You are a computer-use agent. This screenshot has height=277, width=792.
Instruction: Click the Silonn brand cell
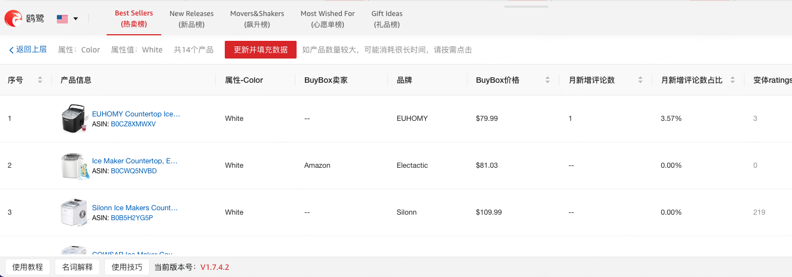tap(406, 212)
